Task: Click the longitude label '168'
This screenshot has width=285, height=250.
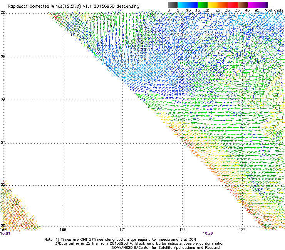Action: 63,230
